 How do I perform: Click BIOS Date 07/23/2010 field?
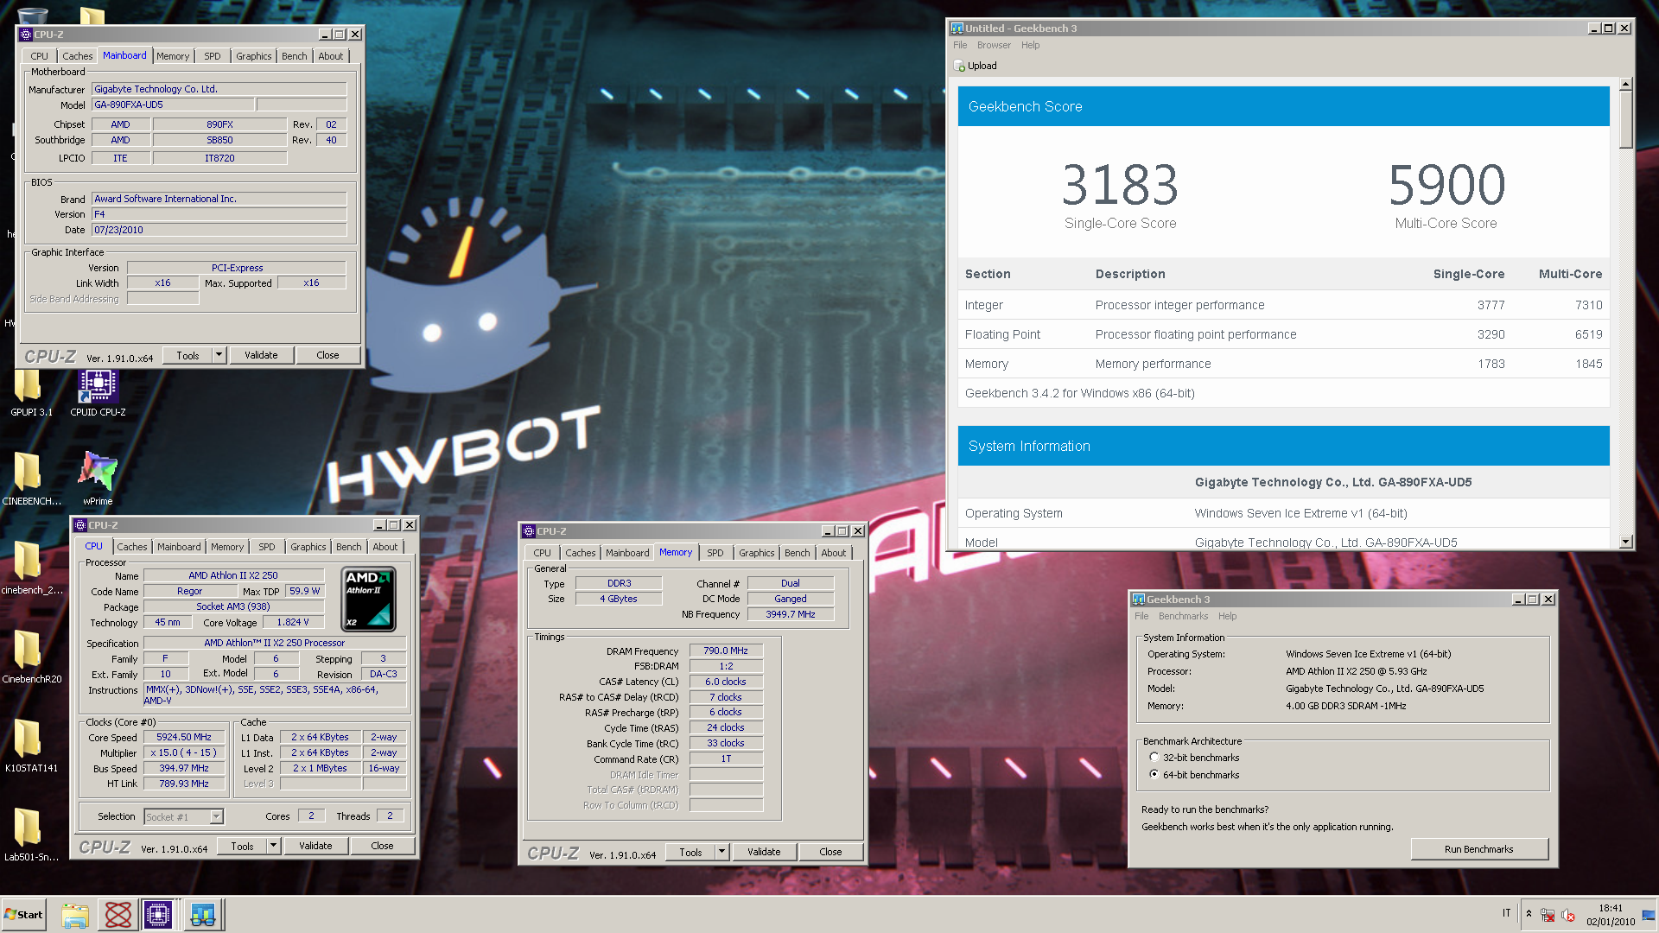click(219, 230)
